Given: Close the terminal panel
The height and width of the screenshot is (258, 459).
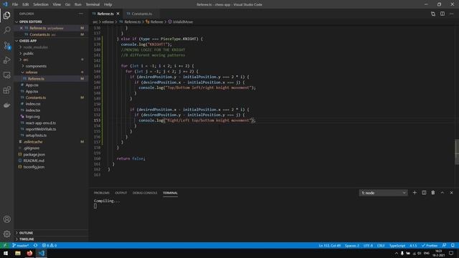Looking at the screenshot, I should [451, 193].
